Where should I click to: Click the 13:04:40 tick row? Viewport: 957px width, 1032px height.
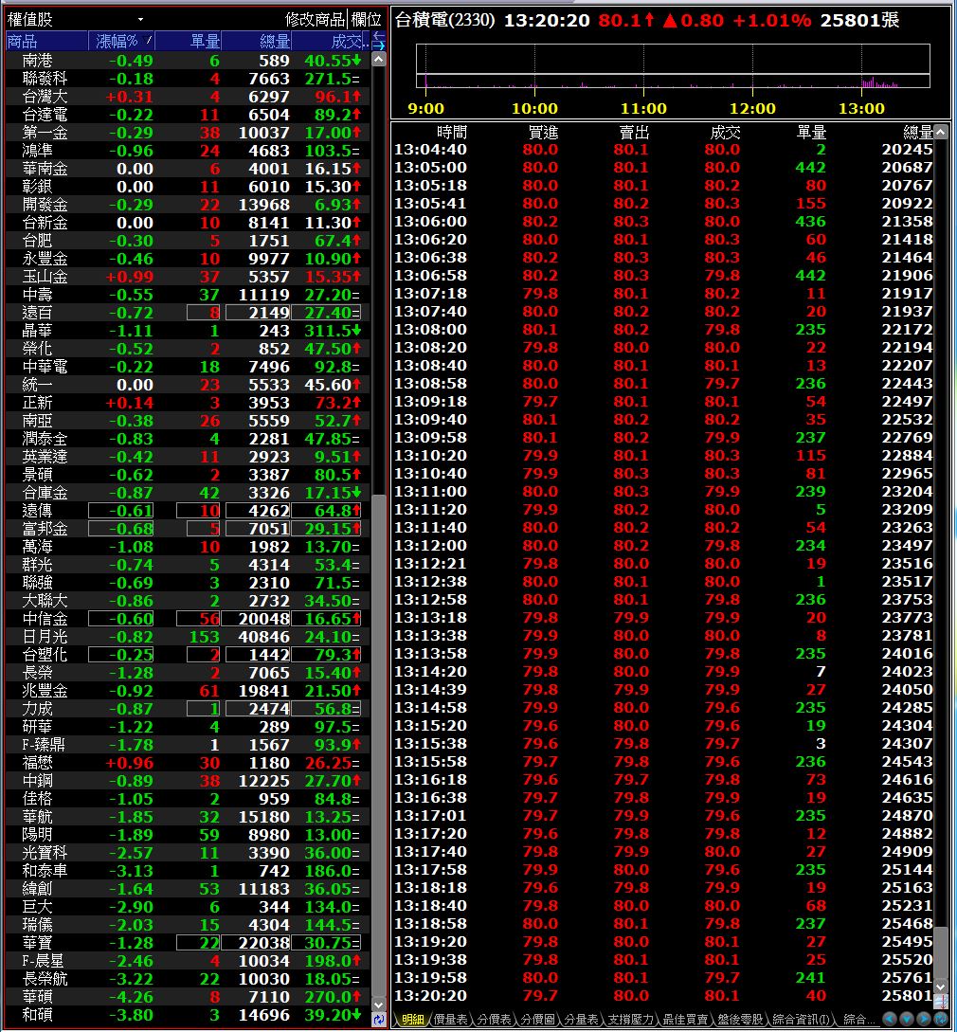(x=662, y=150)
